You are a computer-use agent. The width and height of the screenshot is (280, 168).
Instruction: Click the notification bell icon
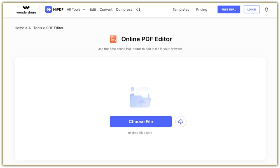click(267, 9)
